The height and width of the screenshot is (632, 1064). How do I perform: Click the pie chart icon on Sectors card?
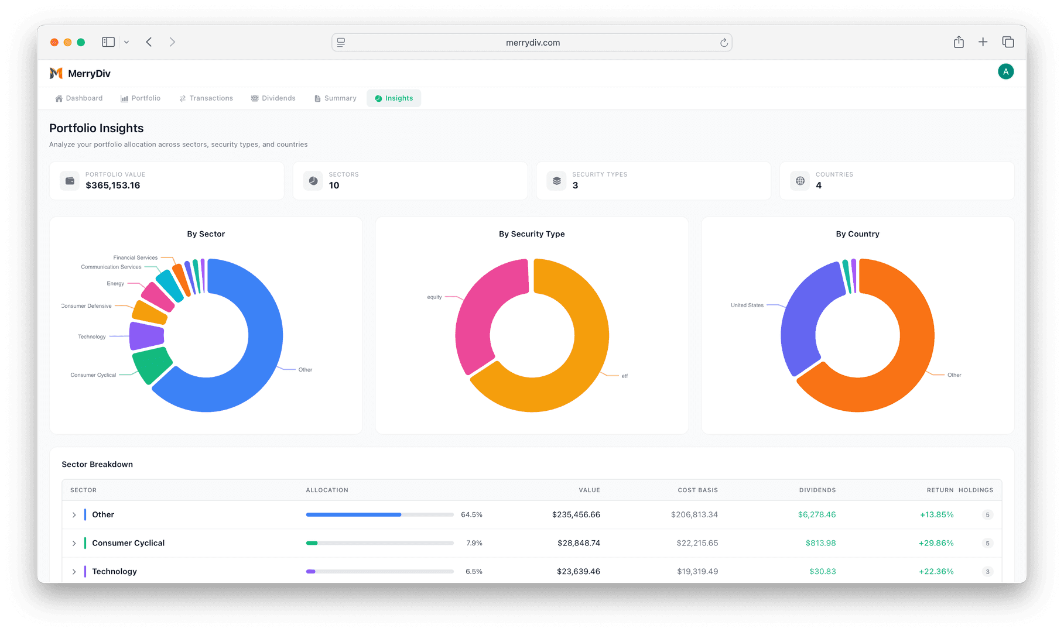tap(313, 180)
